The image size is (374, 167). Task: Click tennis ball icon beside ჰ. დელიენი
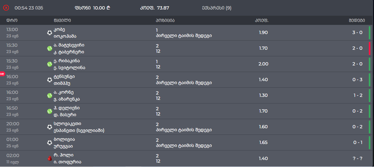click(x=50, y=111)
